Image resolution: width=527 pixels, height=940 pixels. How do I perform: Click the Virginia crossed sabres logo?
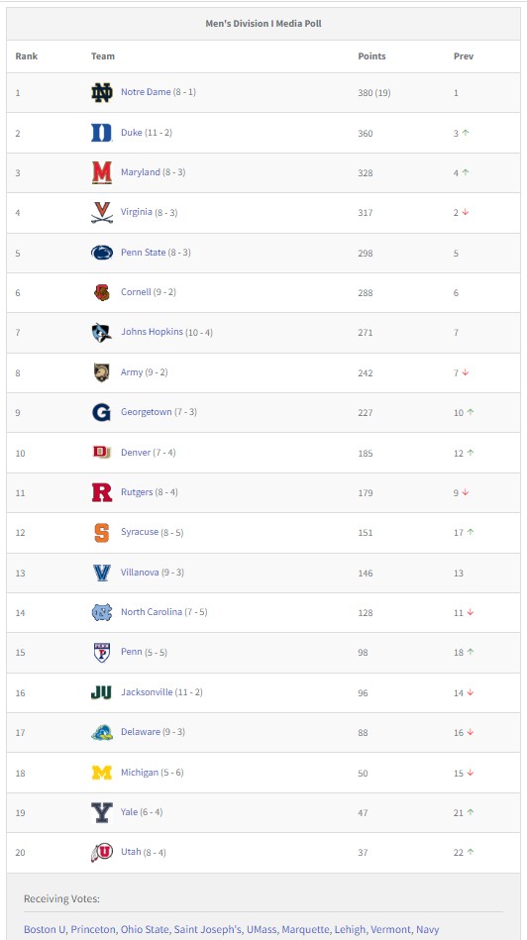pyautogui.click(x=102, y=212)
